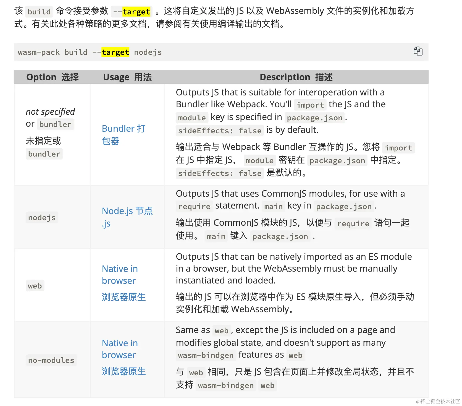Copy the wasm-pack build command
The image size is (462, 406).
[418, 51]
